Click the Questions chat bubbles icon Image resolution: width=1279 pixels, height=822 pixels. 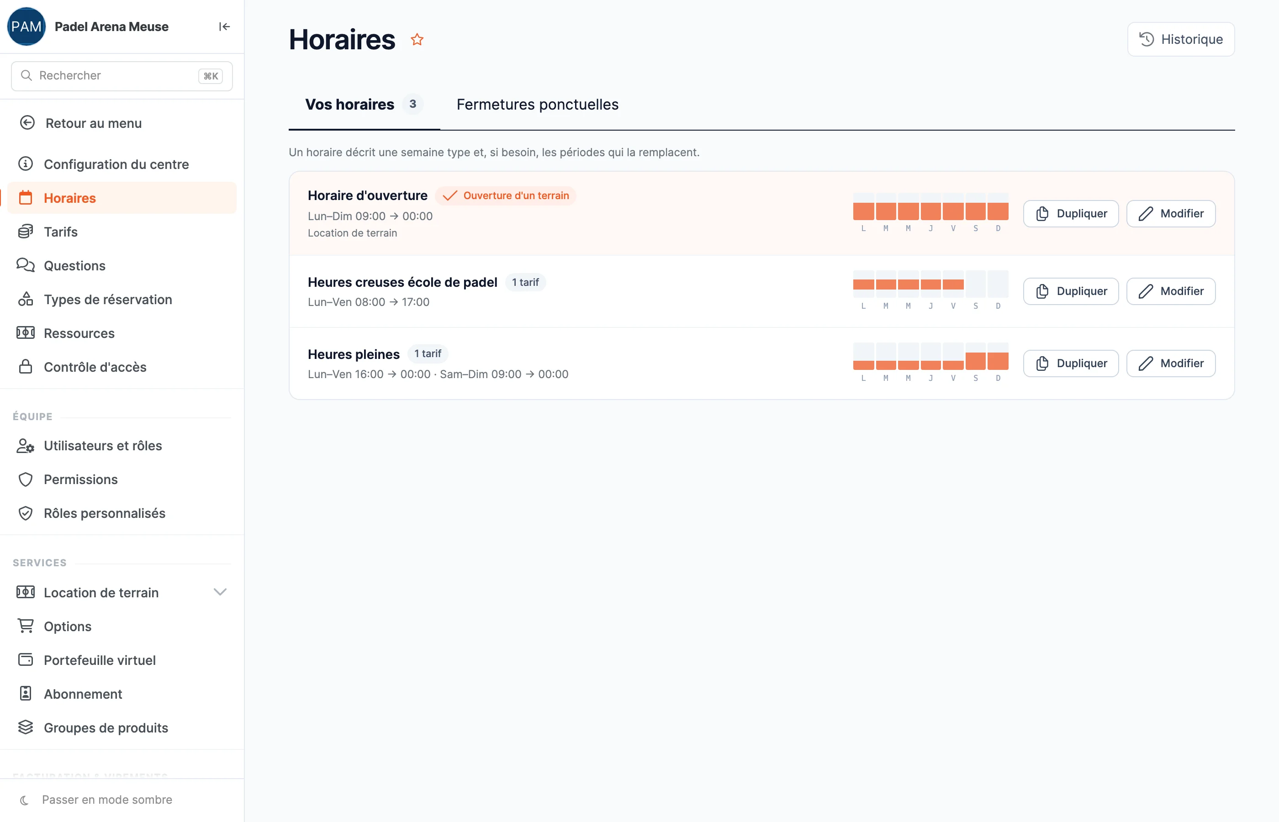[26, 265]
